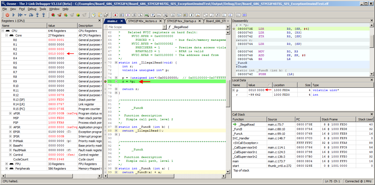Collapse the CPU register group

tap(3, 31)
